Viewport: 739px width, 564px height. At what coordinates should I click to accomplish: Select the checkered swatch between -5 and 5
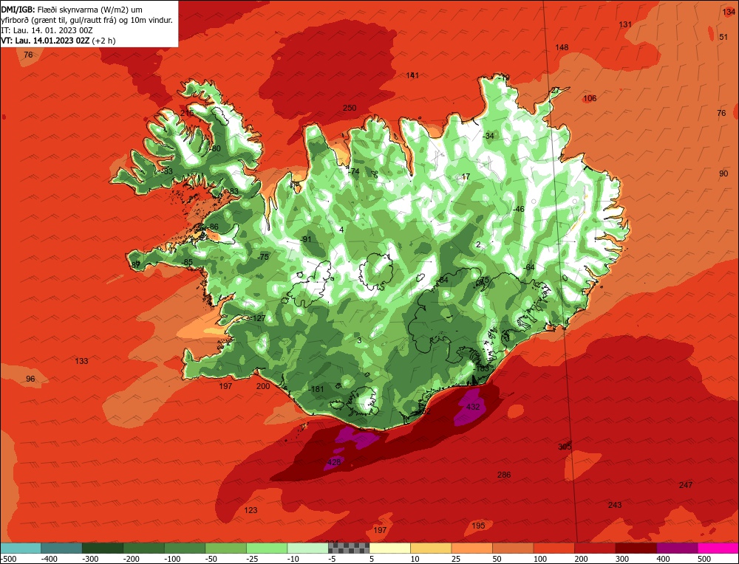click(349, 548)
